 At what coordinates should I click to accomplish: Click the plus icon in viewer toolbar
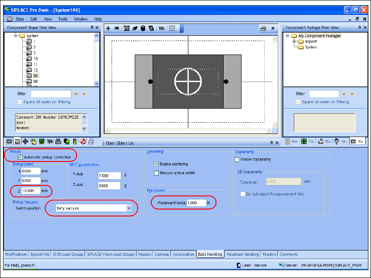[x=109, y=28]
